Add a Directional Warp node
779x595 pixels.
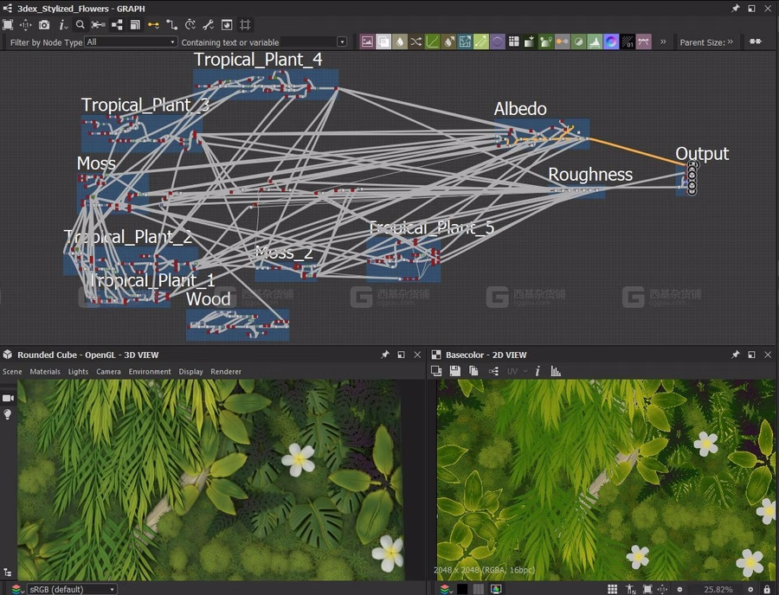coord(465,42)
